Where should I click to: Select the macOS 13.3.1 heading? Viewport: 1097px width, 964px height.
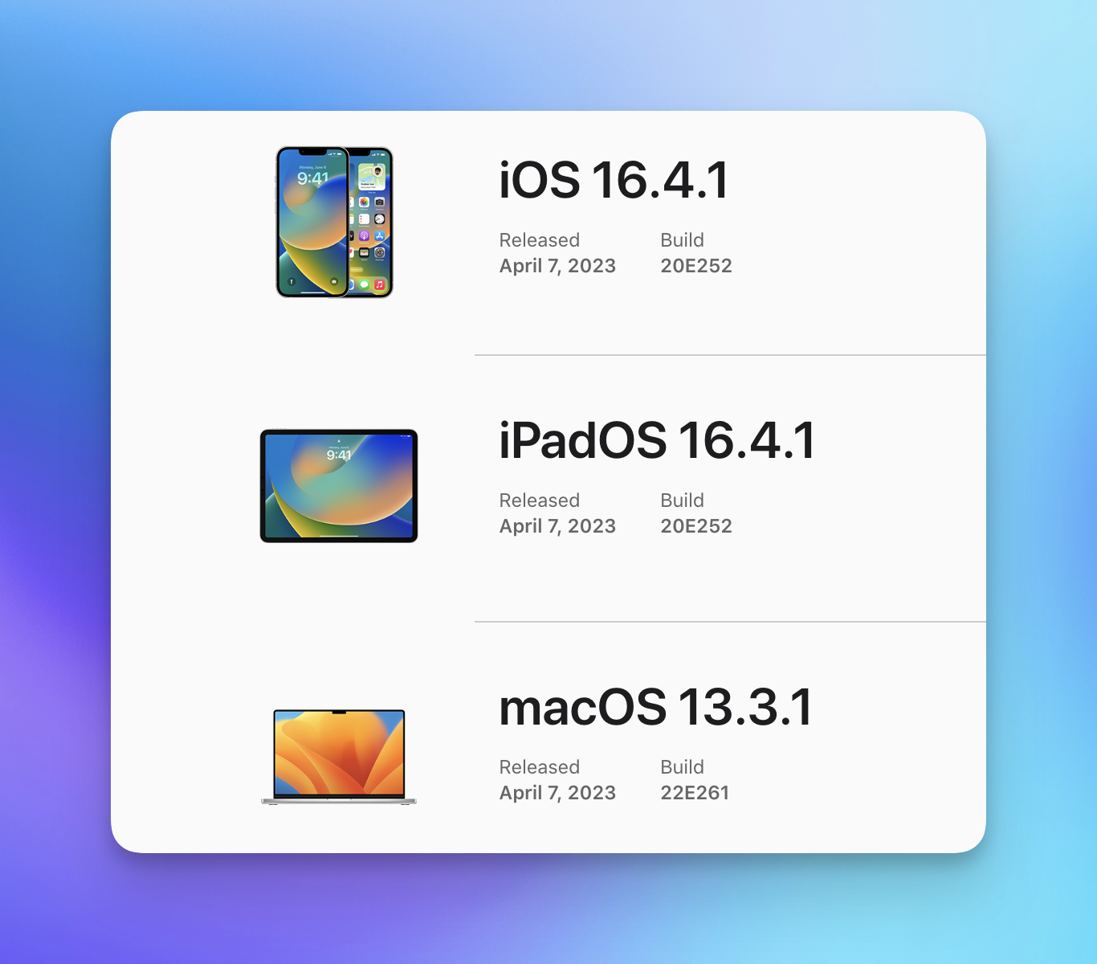[656, 708]
